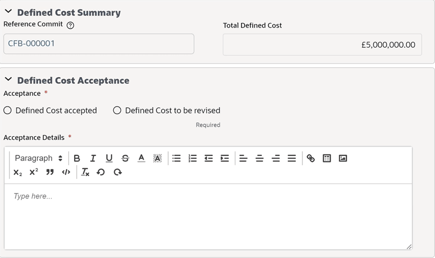Open the CFB-000001 reference commit link

point(32,44)
